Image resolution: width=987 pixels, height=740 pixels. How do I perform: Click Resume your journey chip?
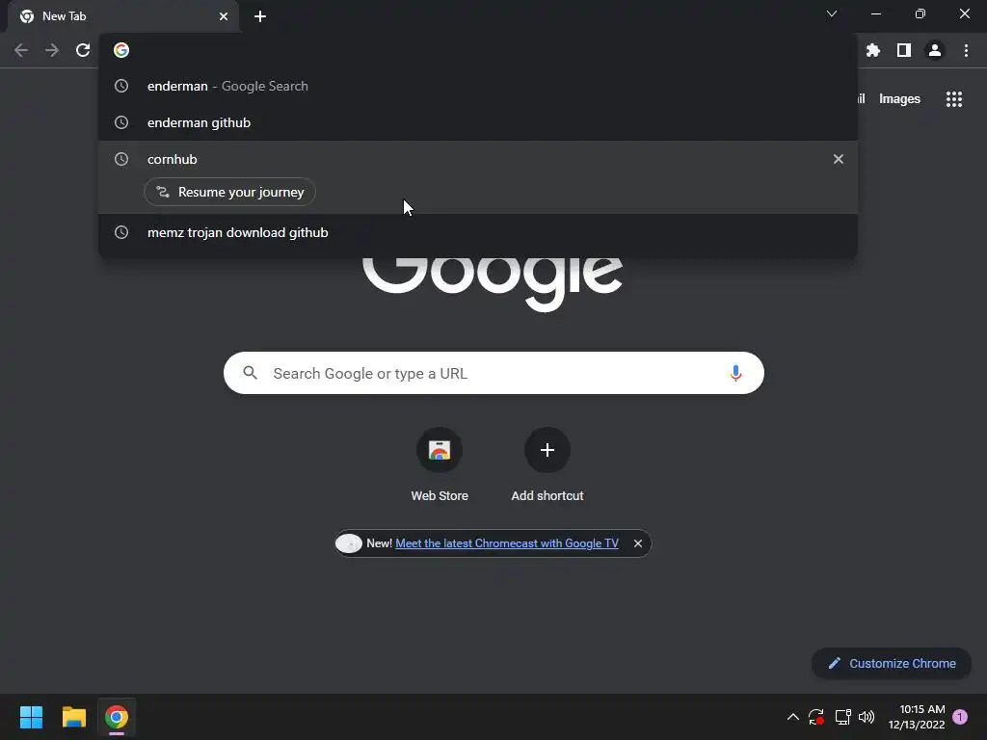point(229,192)
